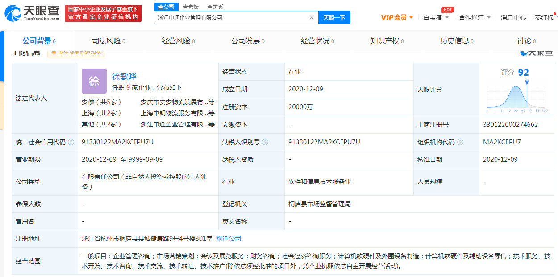Click the help icon beside 纳税人识别号
The height and width of the screenshot is (277, 558).
click(x=265, y=142)
